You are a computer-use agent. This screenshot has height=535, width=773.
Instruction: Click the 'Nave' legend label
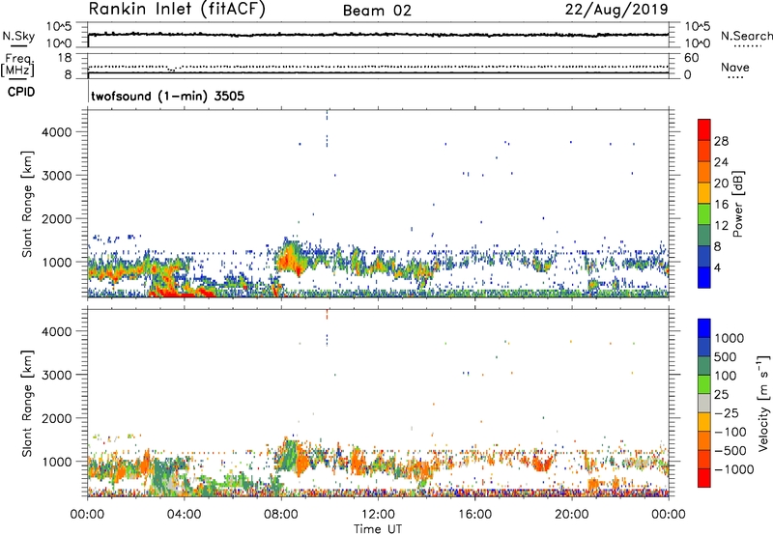pos(735,68)
